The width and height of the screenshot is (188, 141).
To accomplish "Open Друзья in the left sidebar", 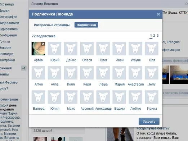I will click(x=5, y=10).
